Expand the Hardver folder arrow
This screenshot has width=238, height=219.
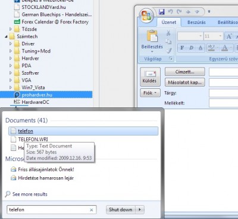pos(11,58)
